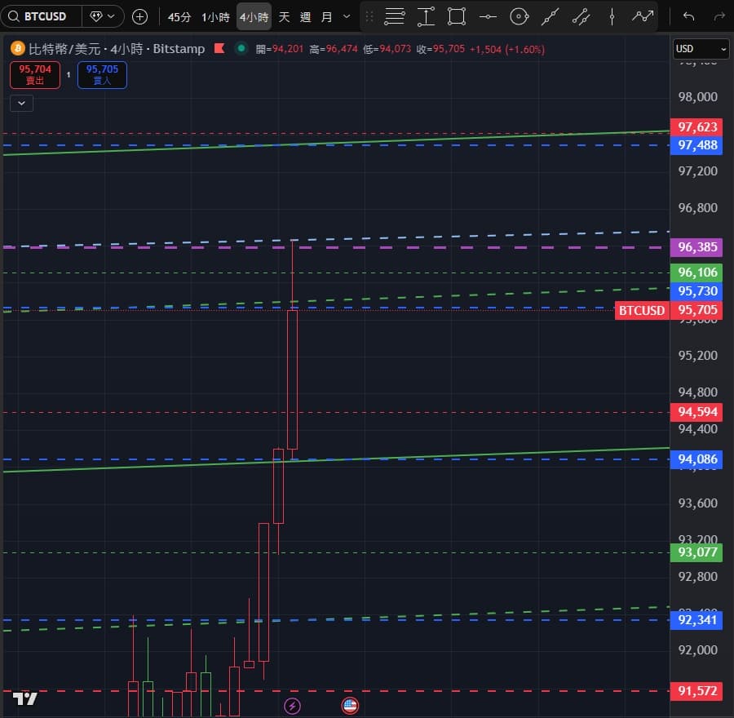Click the 95,704 賣出 sell button
This screenshot has height=718, width=734.
[x=35, y=75]
